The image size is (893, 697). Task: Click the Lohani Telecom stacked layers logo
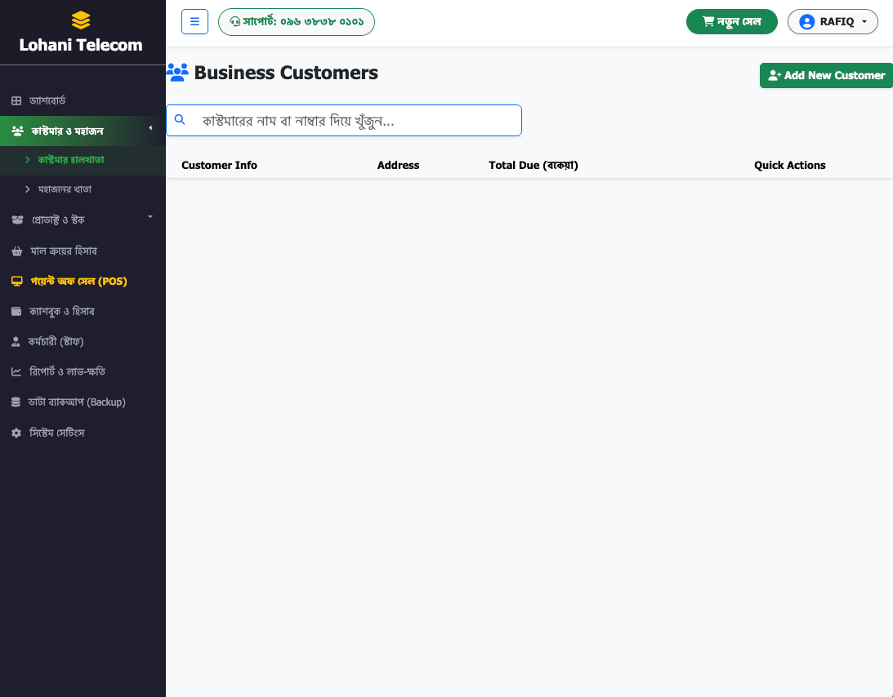click(x=81, y=20)
